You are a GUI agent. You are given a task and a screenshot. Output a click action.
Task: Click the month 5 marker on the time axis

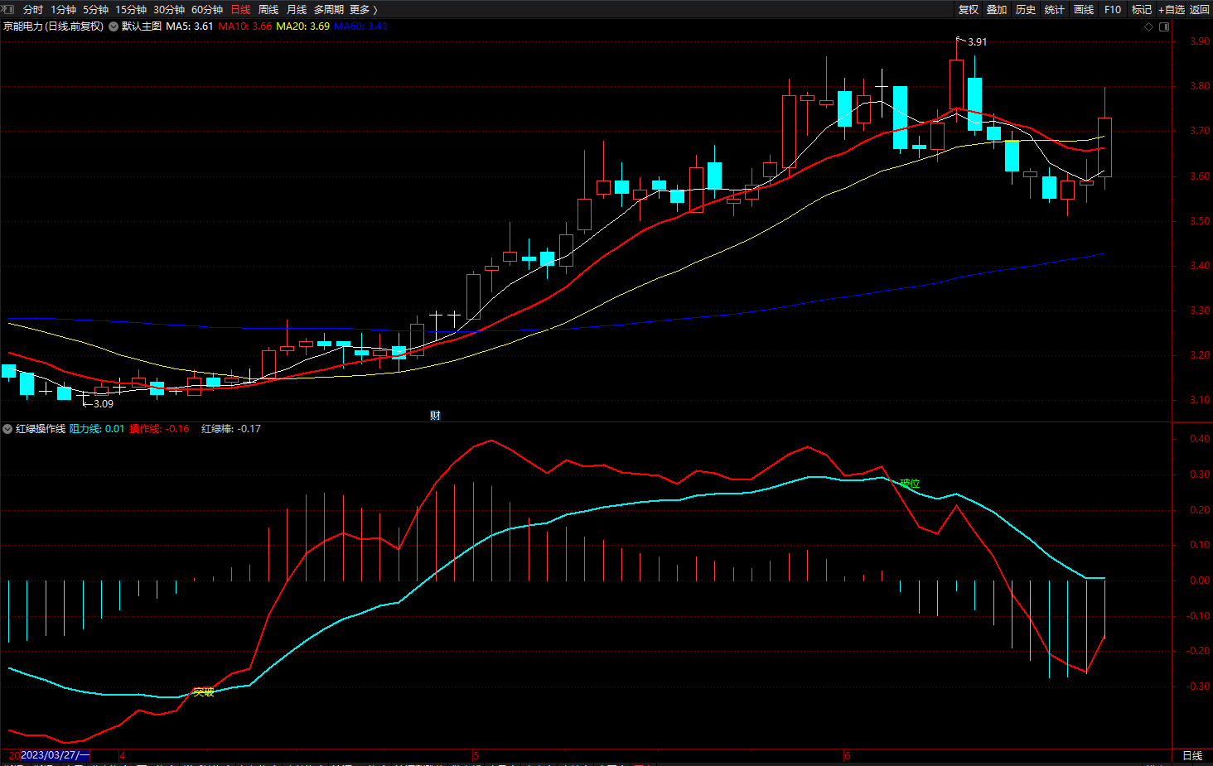pos(476,756)
